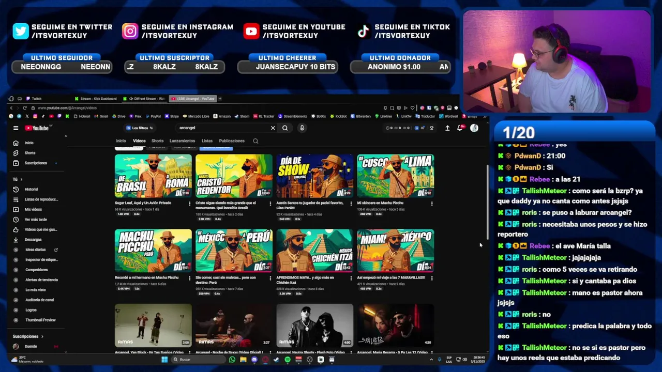This screenshot has height=372, width=662.
Task: Focus the taskbar Buscar search box
Action: tap(198, 360)
